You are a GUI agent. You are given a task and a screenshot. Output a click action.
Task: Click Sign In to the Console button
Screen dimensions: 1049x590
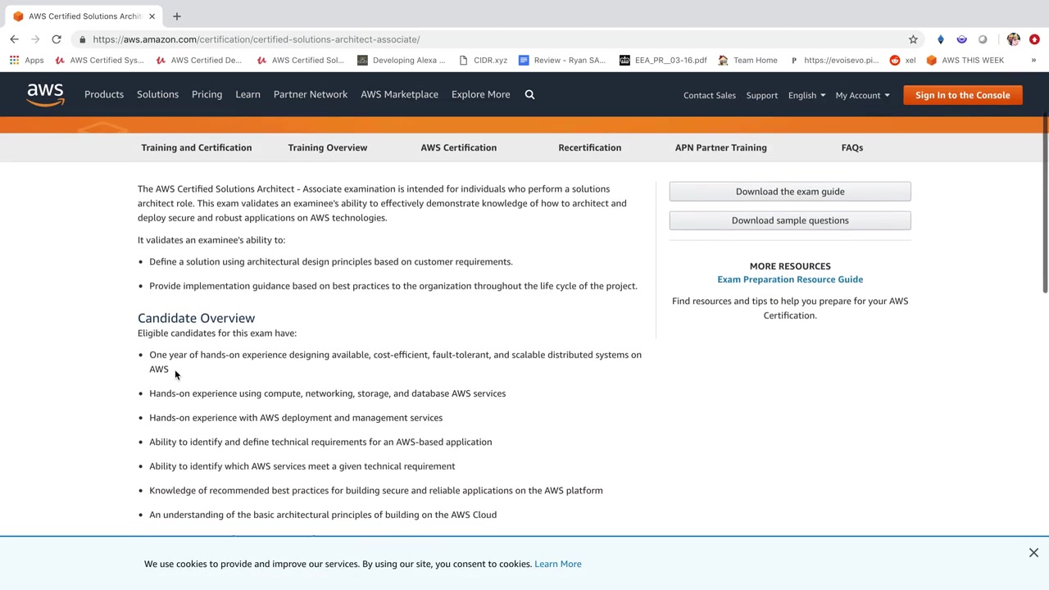pyautogui.click(x=963, y=95)
